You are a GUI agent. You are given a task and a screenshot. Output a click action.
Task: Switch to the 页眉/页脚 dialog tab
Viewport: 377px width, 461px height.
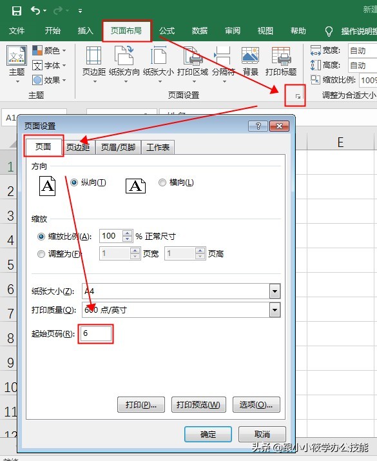(x=118, y=147)
